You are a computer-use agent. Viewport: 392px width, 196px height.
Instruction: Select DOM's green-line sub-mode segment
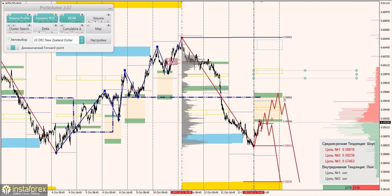(x=66, y=21)
